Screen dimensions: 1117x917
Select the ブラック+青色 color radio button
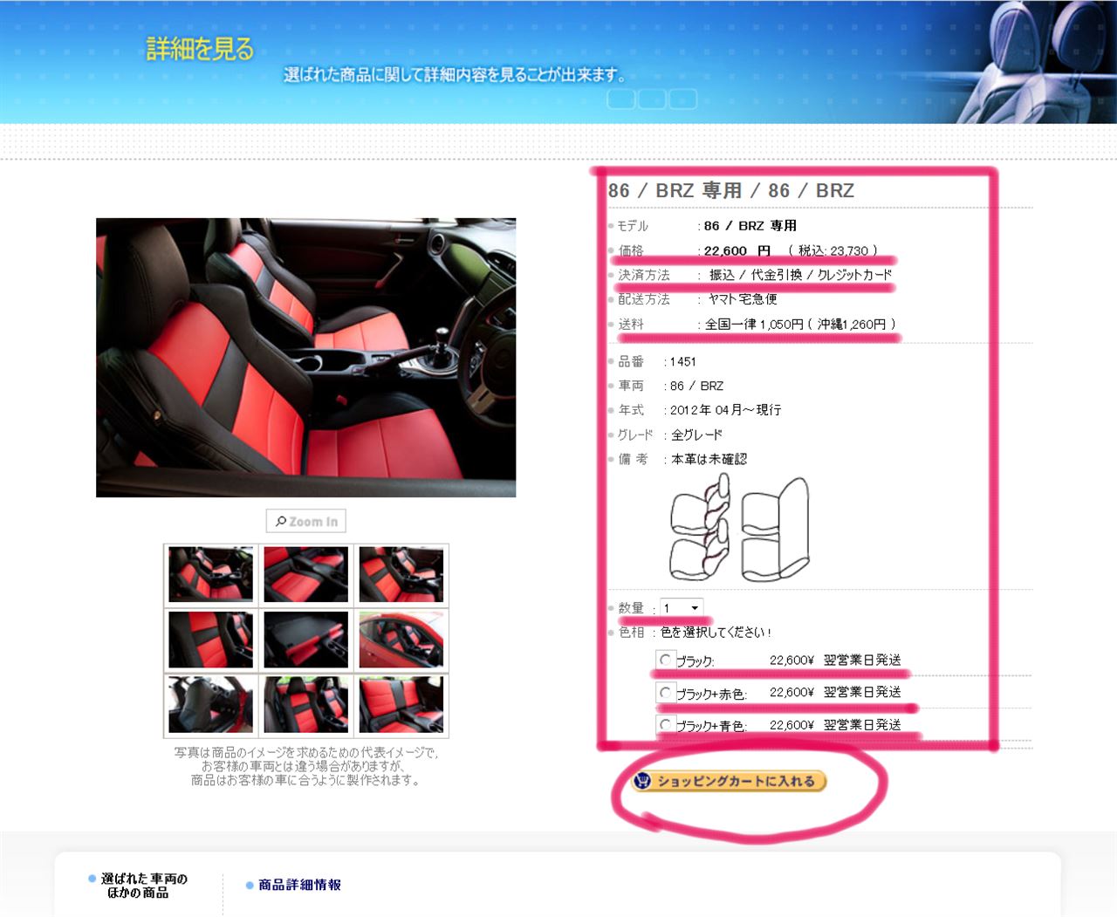point(666,725)
